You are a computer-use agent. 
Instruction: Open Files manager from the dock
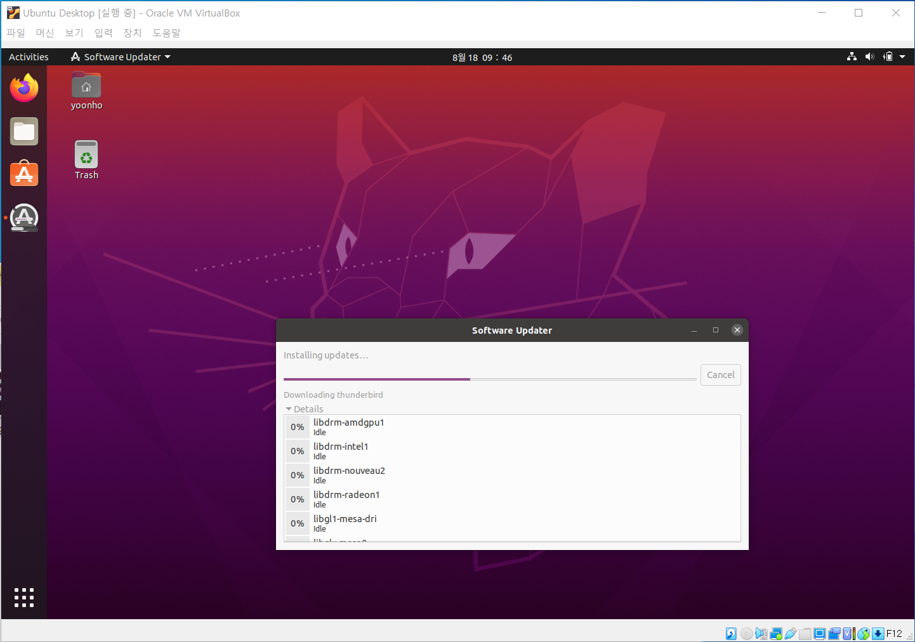(24, 131)
